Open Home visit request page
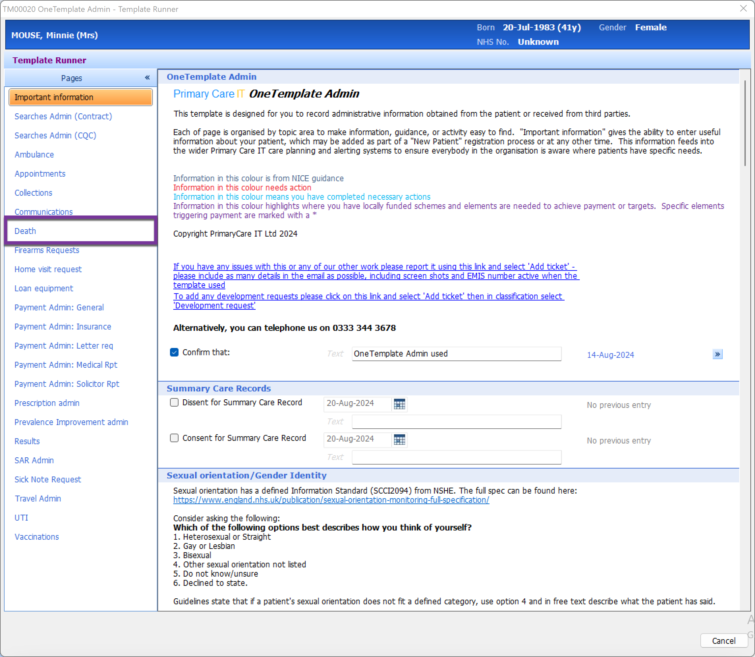Viewport: 755px width, 657px height. (48, 269)
